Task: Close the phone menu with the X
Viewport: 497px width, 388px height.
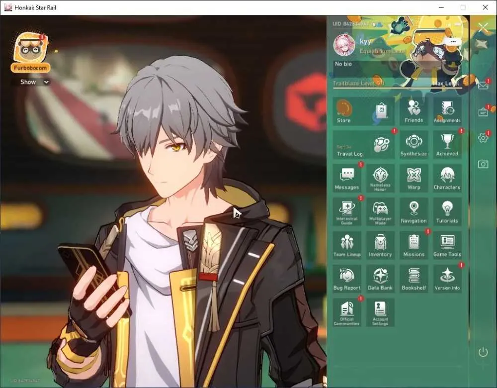Action: coord(483,27)
